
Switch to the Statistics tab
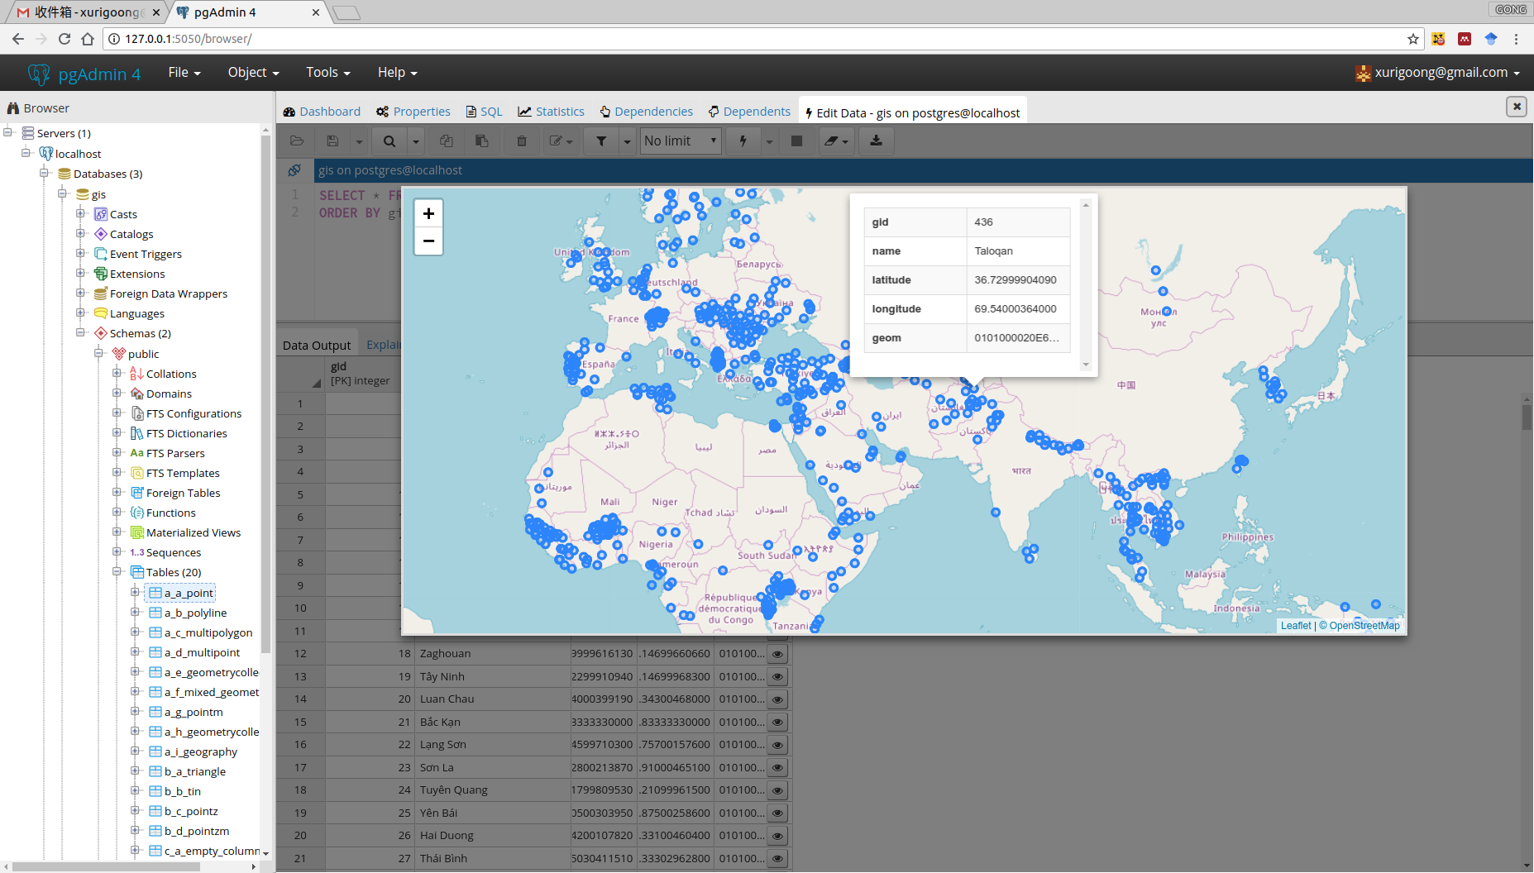pos(552,112)
